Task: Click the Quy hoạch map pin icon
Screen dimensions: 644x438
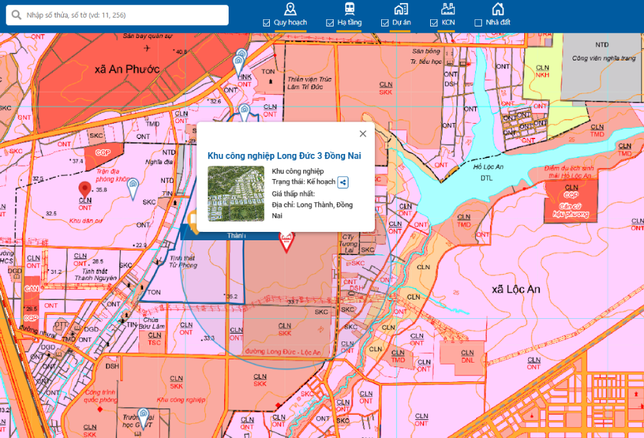Action: tap(290, 9)
